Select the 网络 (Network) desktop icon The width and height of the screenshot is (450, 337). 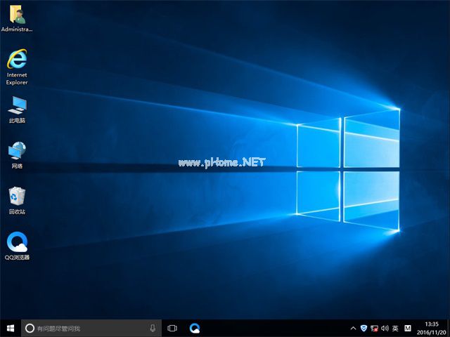pyautogui.click(x=17, y=155)
